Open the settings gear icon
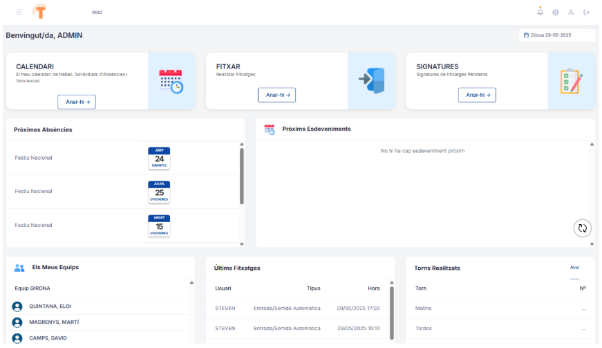Screen dimensions: 602x348 [x=555, y=12]
